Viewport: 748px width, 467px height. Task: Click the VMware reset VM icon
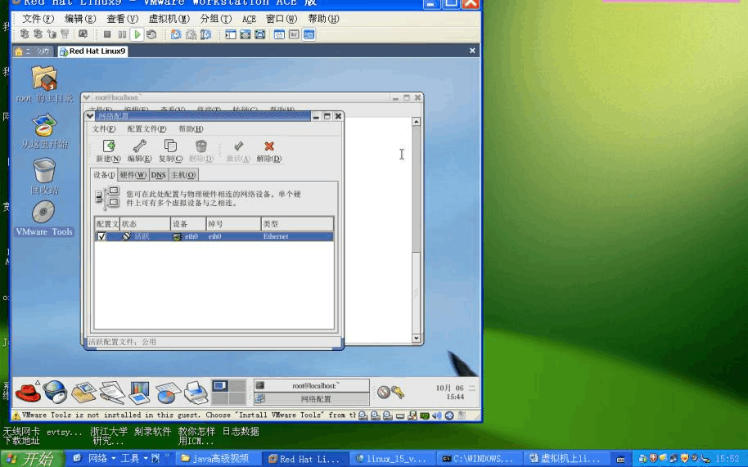point(151,34)
